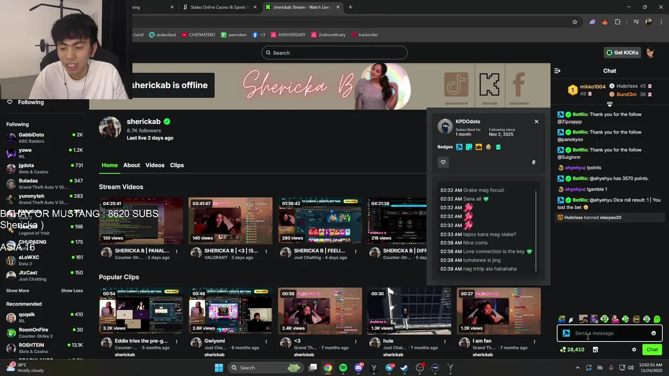This screenshot has height=376, width=669.
Task: Switch to the About tab
Action: coord(132,165)
